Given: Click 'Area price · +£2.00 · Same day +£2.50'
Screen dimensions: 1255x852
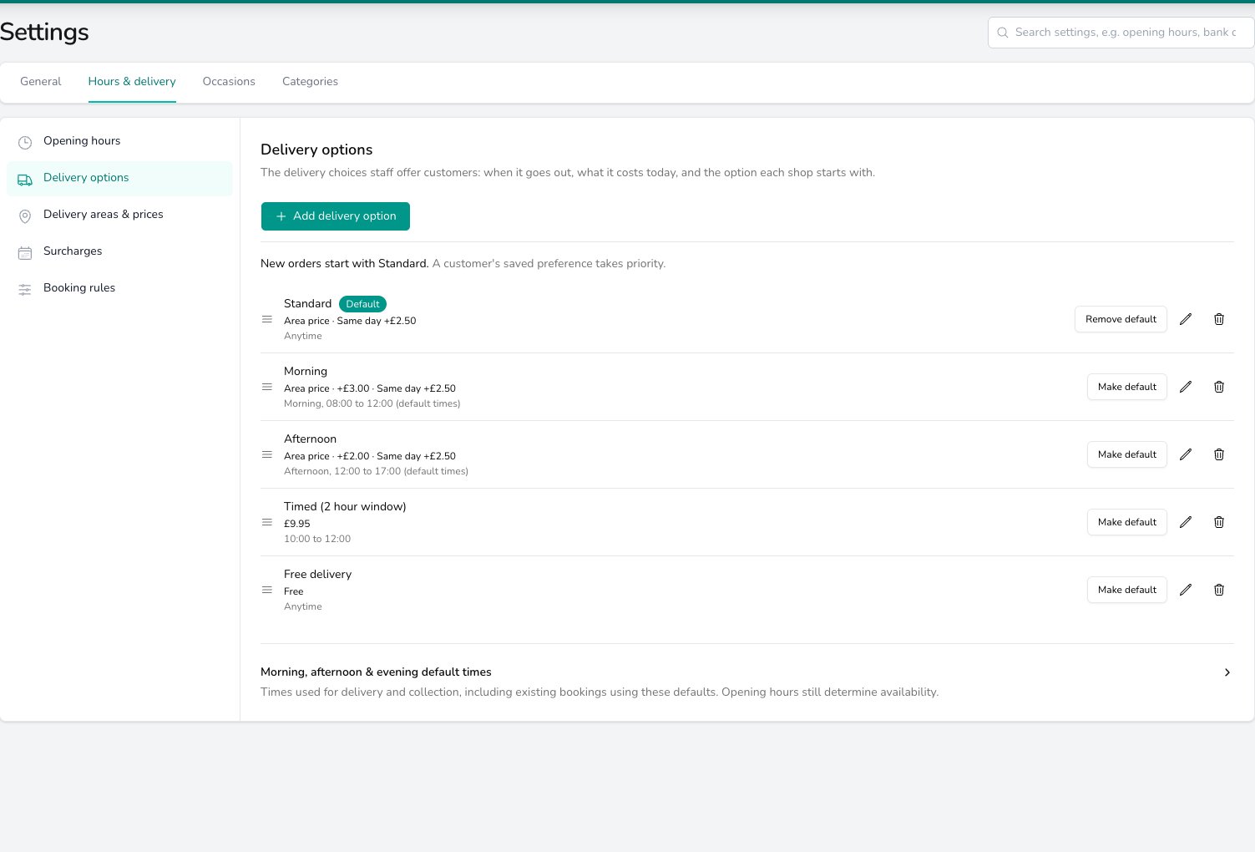Looking at the screenshot, I should point(370,456).
